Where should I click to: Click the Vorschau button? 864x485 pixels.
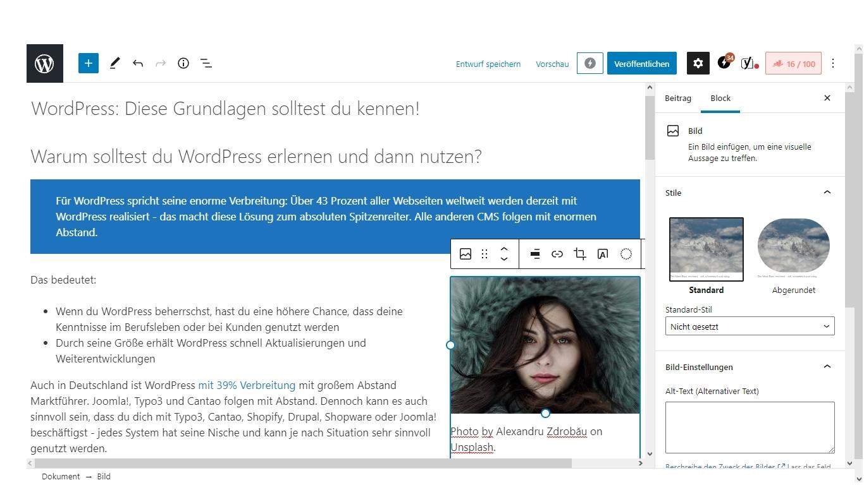pyautogui.click(x=552, y=64)
